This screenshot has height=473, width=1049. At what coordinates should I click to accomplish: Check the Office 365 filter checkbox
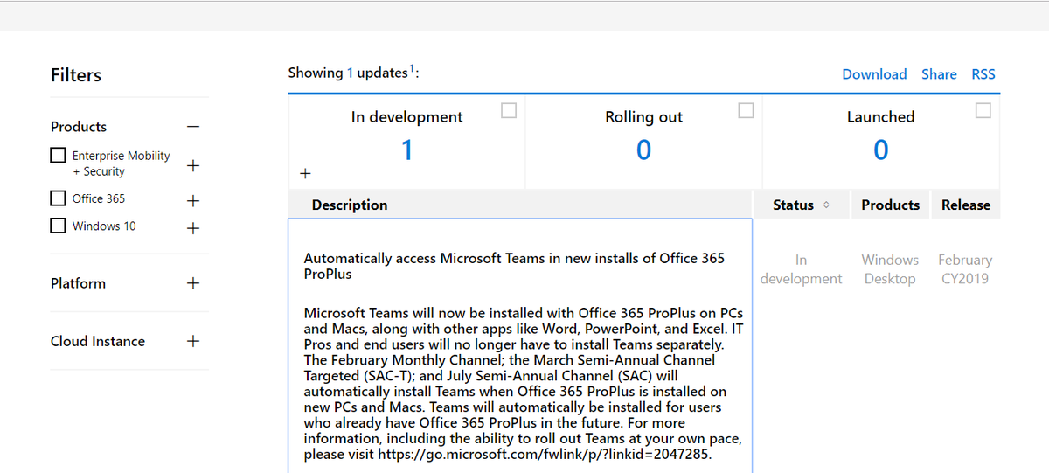(59, 198)
